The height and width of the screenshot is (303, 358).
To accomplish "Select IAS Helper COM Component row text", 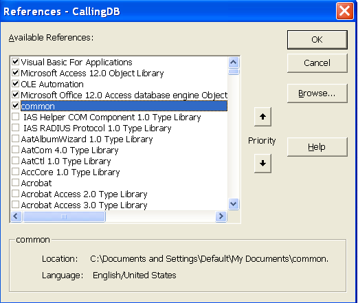I will click(112, 117).
